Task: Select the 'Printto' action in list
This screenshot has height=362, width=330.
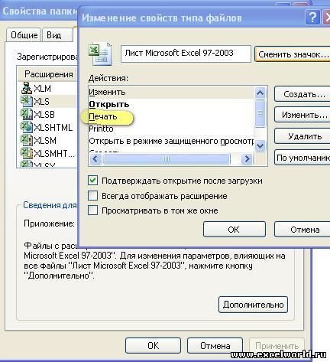Action: click(x=171, y=129)
